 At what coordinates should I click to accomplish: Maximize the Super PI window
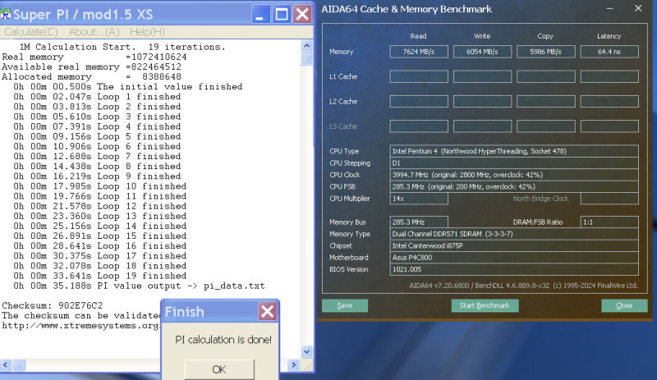(x=281, y=14)
